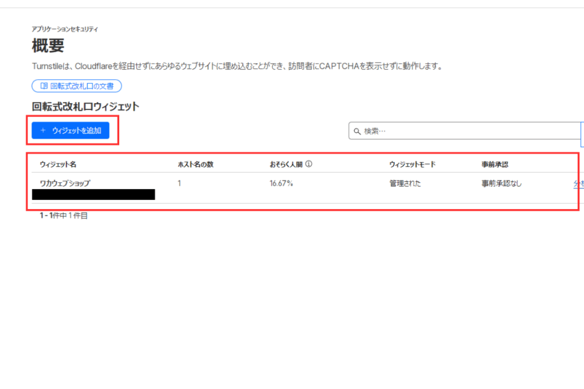Click the アプリケーションセキュリティ breadcrumb
This screenshot has height=389, width=584.
tap(64, 28)
